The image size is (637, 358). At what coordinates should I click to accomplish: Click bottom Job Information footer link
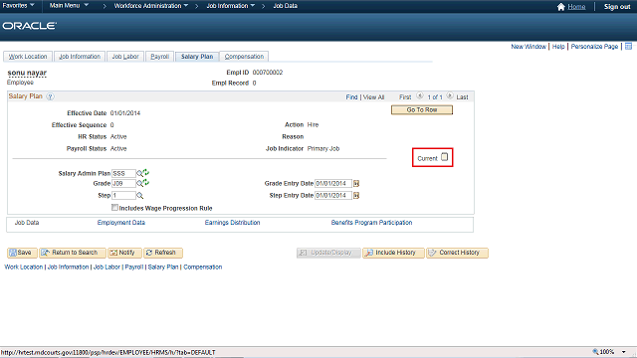pos(68,268)
